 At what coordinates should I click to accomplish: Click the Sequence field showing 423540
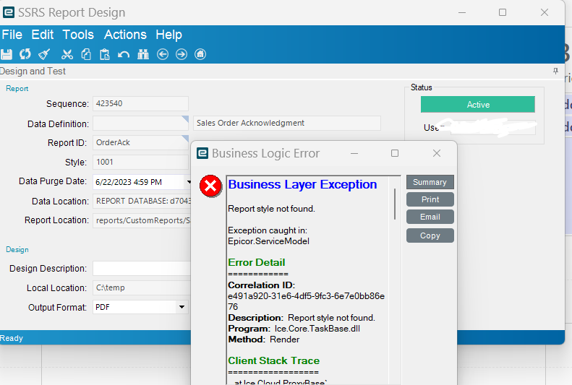(140, 103)
